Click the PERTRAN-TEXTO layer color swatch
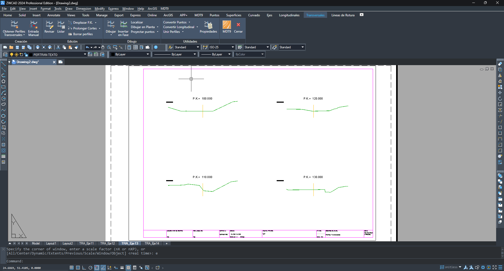The image size is (504, 271). [x=31, y=55]
